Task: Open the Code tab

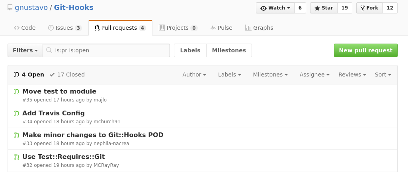Action: click(25, 28)
